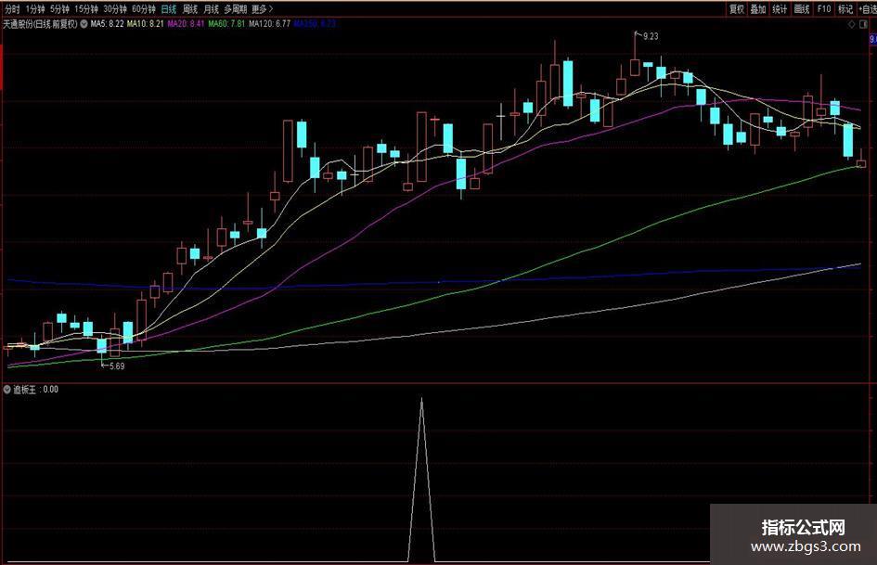Select the 5分钟 period tab
The width and height of the screenshot is (877, 565).
tap(59, 9)
